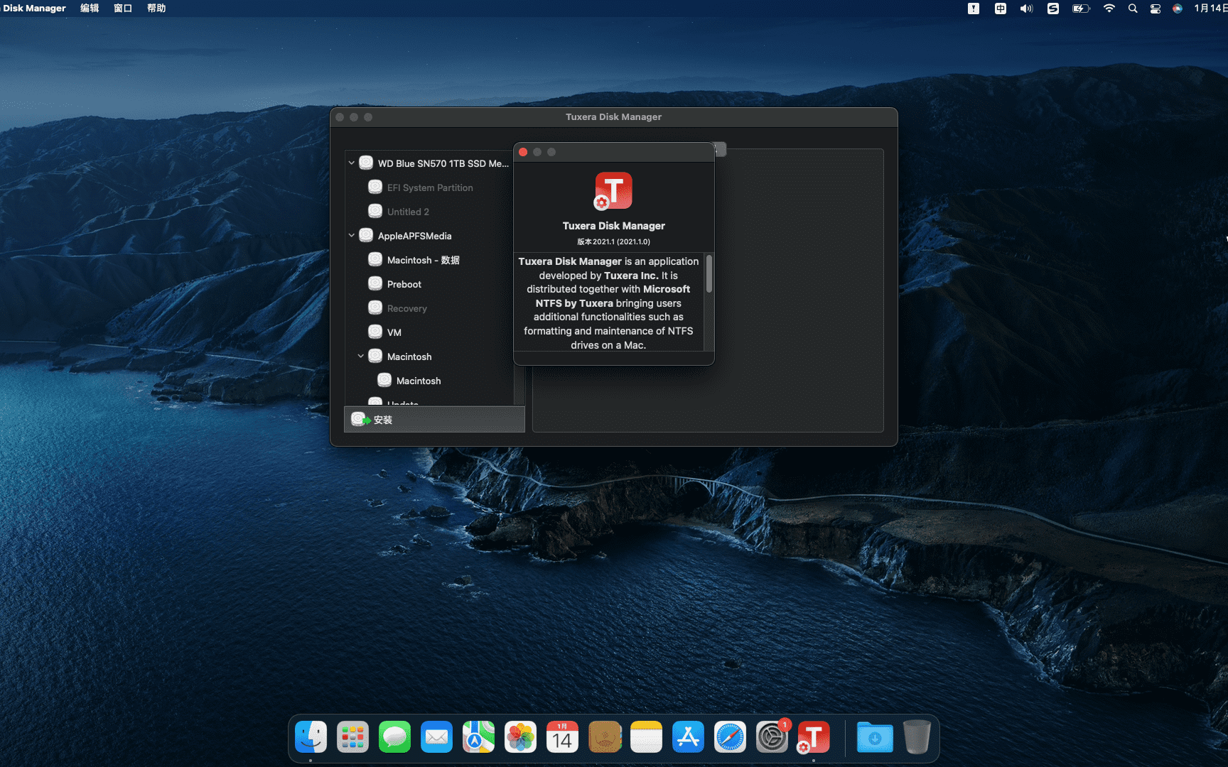Open the Disk Manager application menu
Image resolution: width=1228 pixels, height=767 pixels.
[34, 9]
